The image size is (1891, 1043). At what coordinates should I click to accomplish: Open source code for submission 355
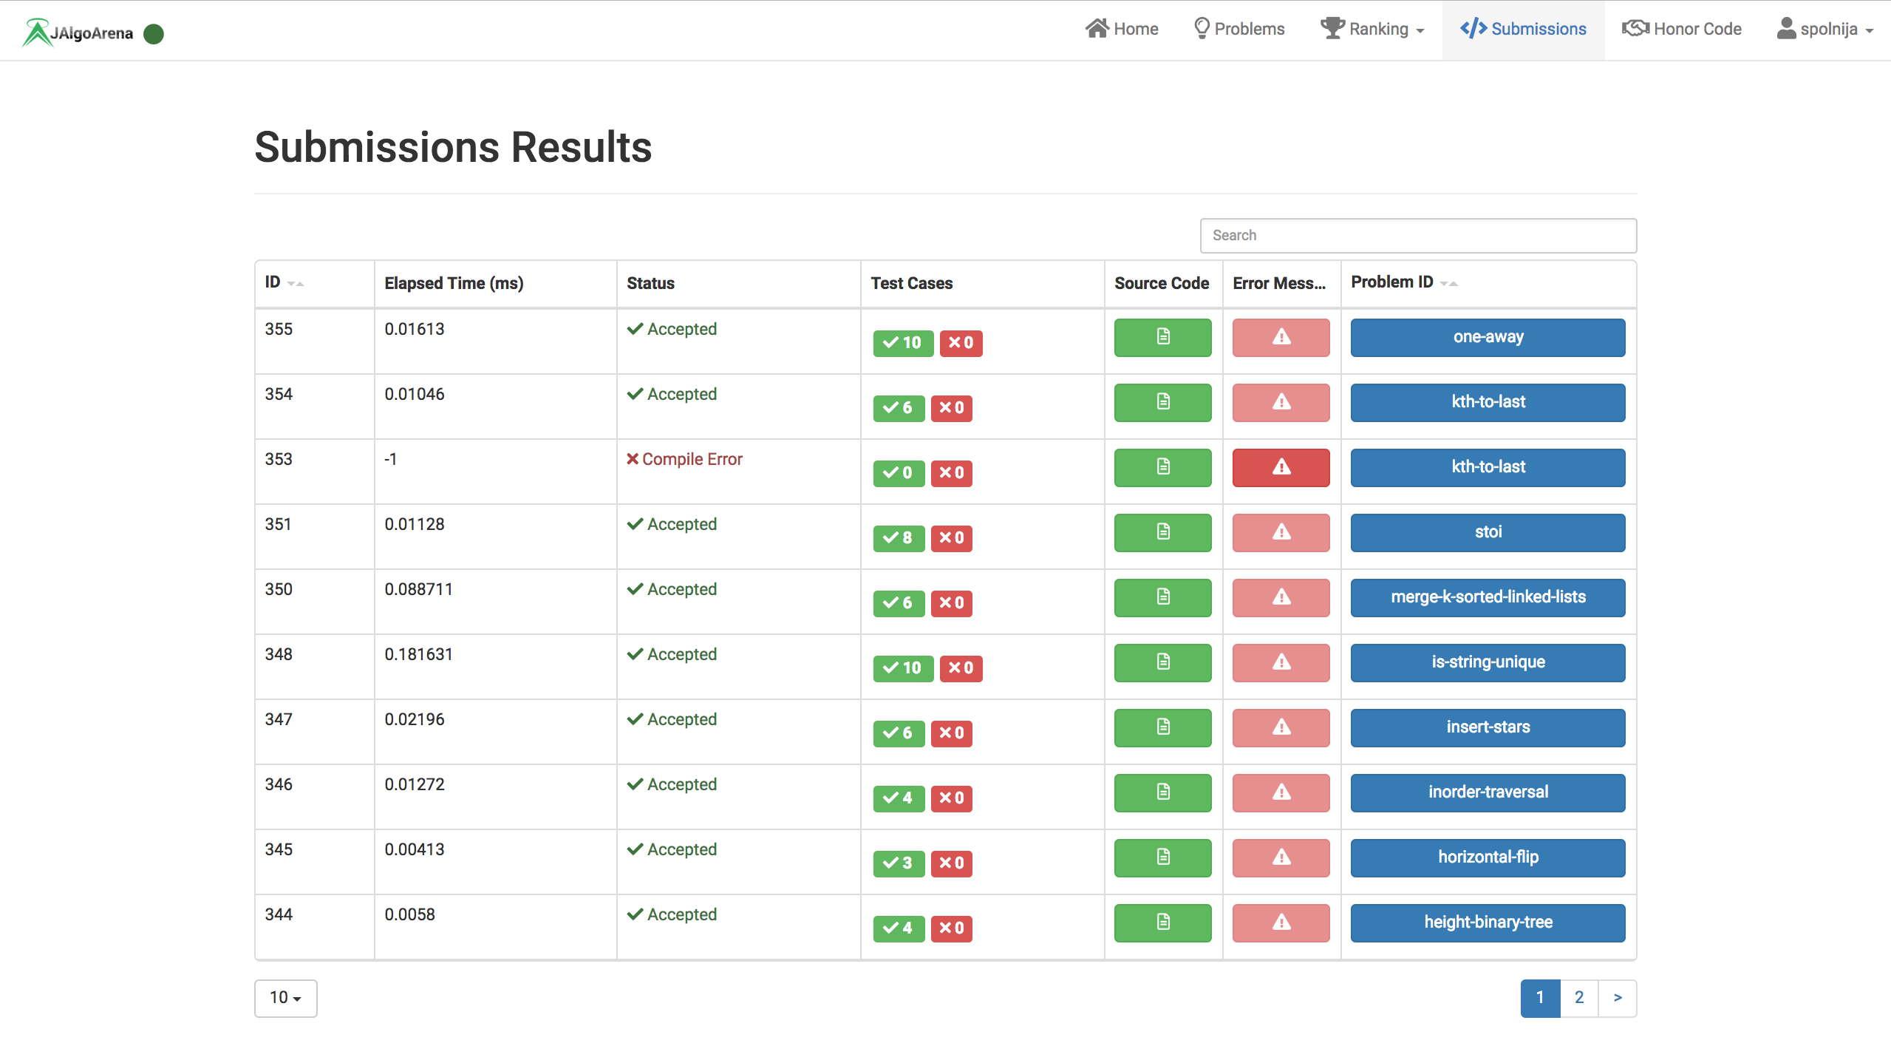(1162, 337)
